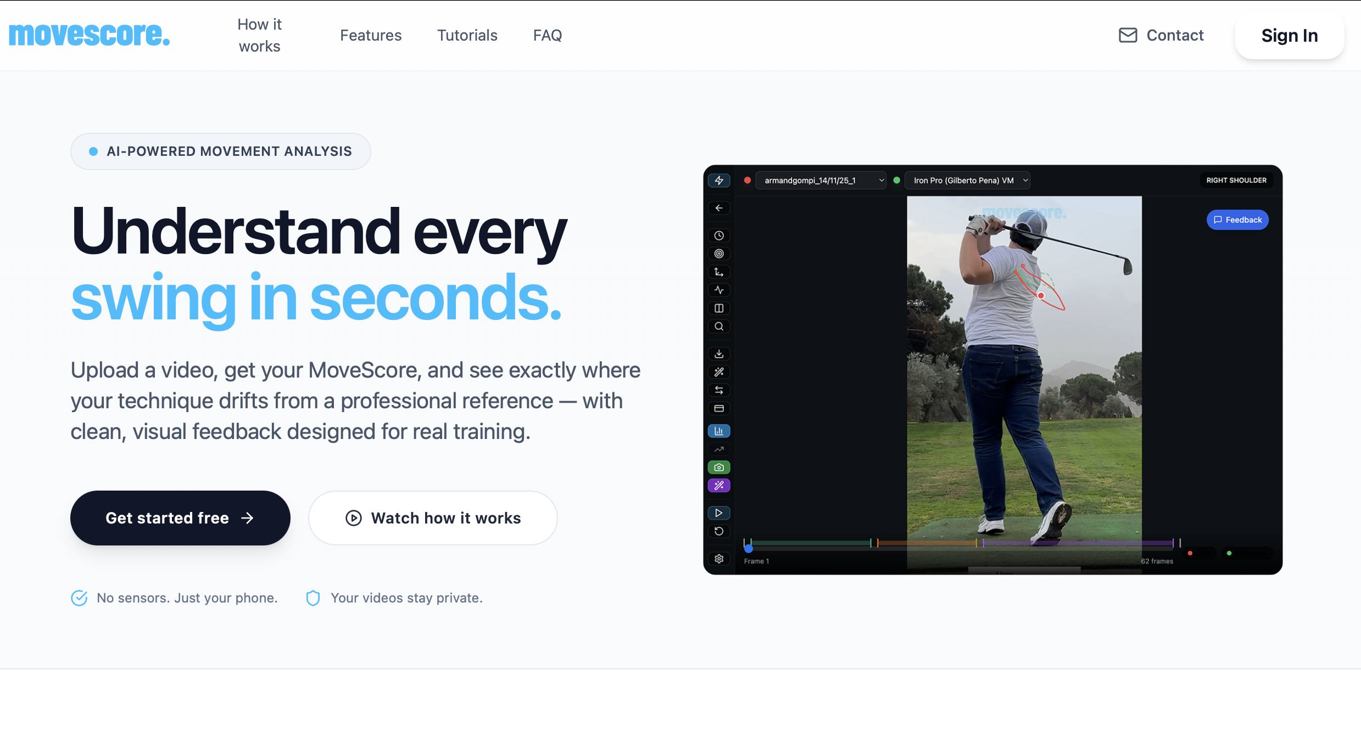Select the target bullseye sidebar icon
Screen dimensions: 1361x743
point(718,254)
